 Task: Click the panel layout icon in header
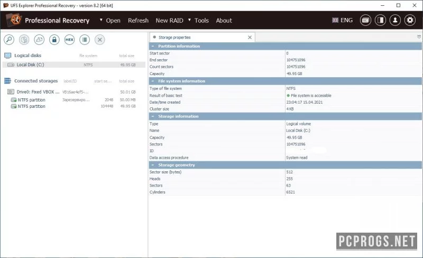pyautogui.click(x=380, y=20)
